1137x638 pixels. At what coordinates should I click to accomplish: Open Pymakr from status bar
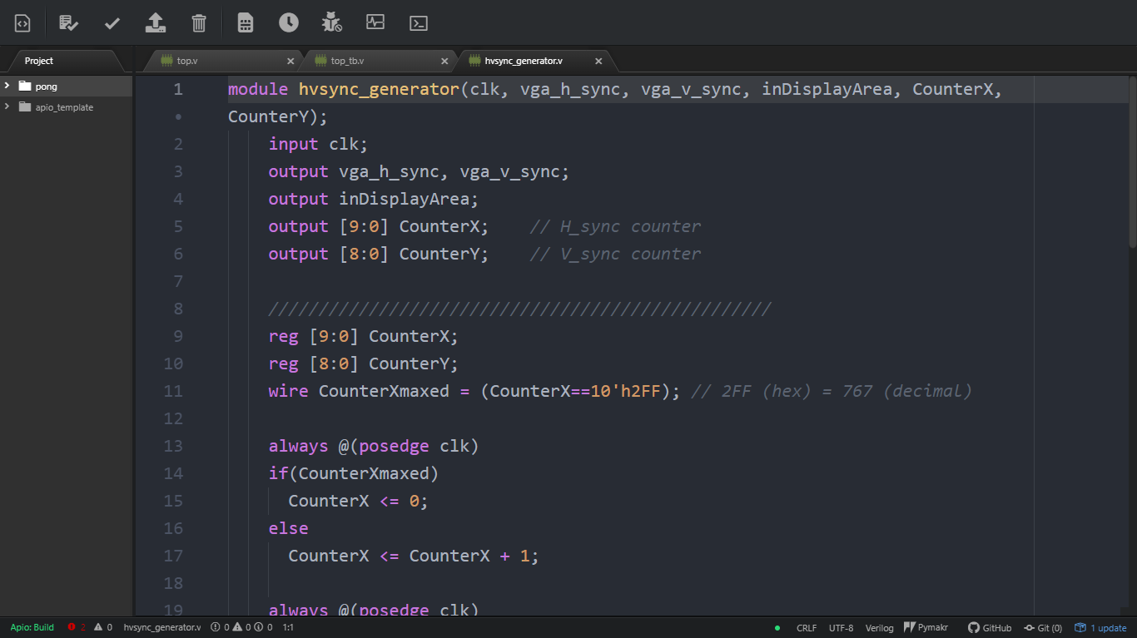pyautogui.click(x=926, y=628)
